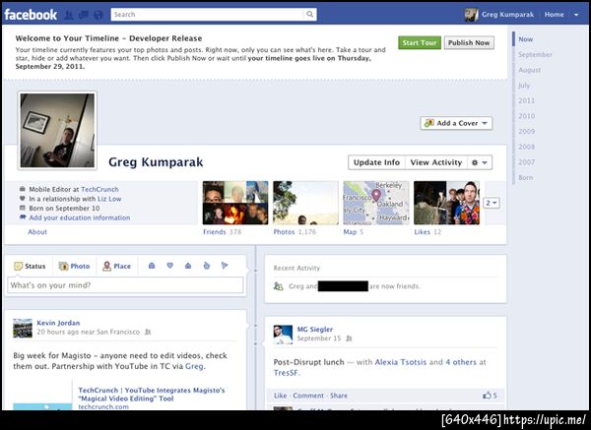Click the Facebook Search field
The image size is (591, 430).
[207, 15]
